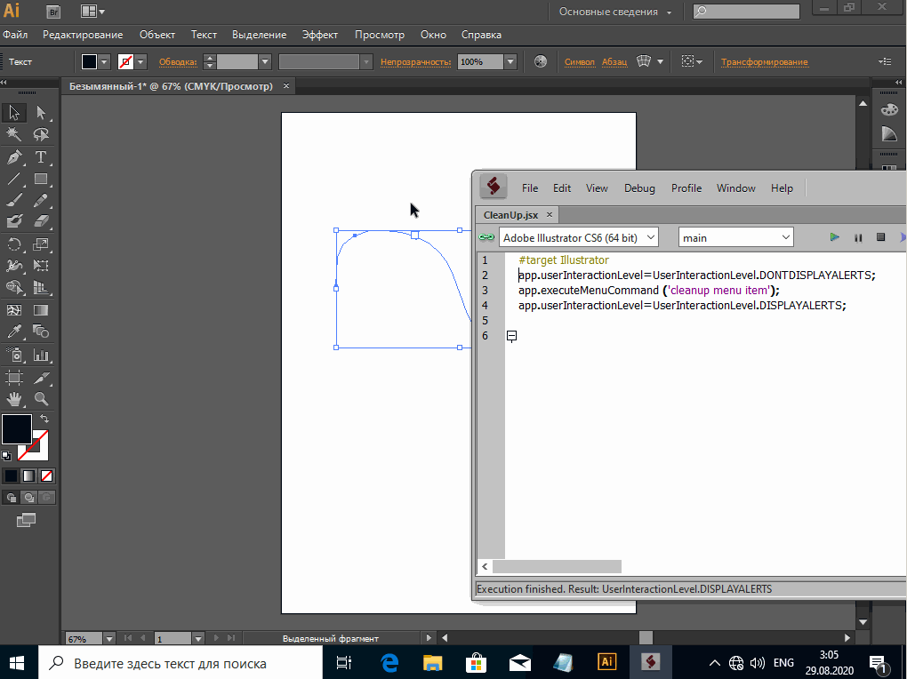Select the Zoom magnifier tool

pyautogui.click(x=41, y=399)
